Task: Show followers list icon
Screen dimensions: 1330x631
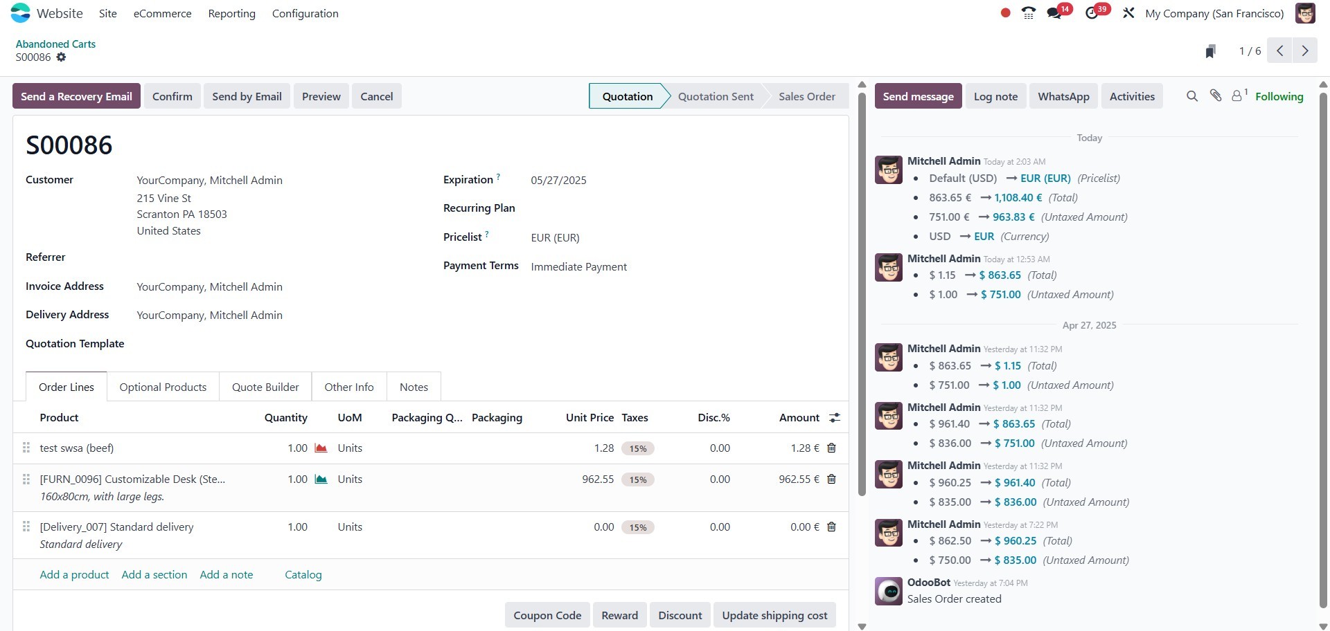Action: 1239,96
